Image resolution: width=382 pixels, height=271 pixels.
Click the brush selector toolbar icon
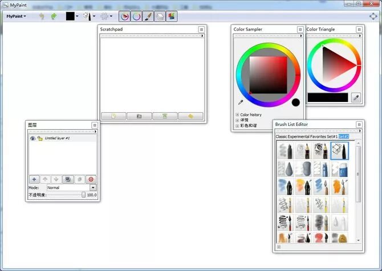[x=87, y=17]
